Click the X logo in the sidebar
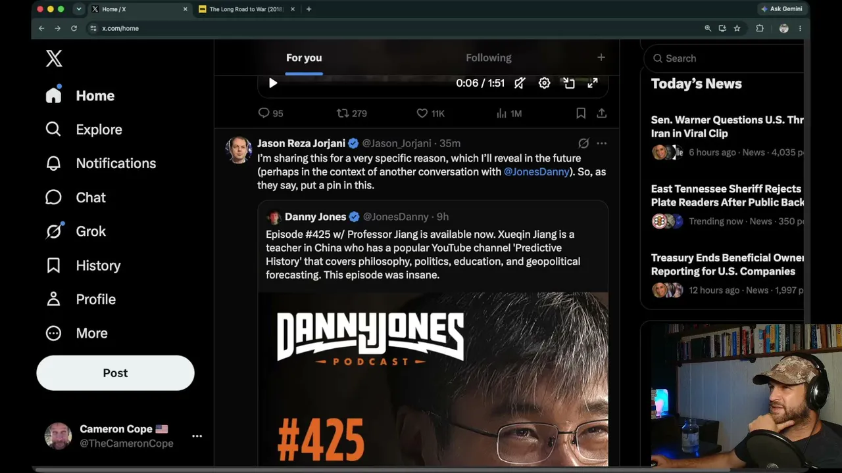This screenshot has width=842, height=473. tap(54, 58)
